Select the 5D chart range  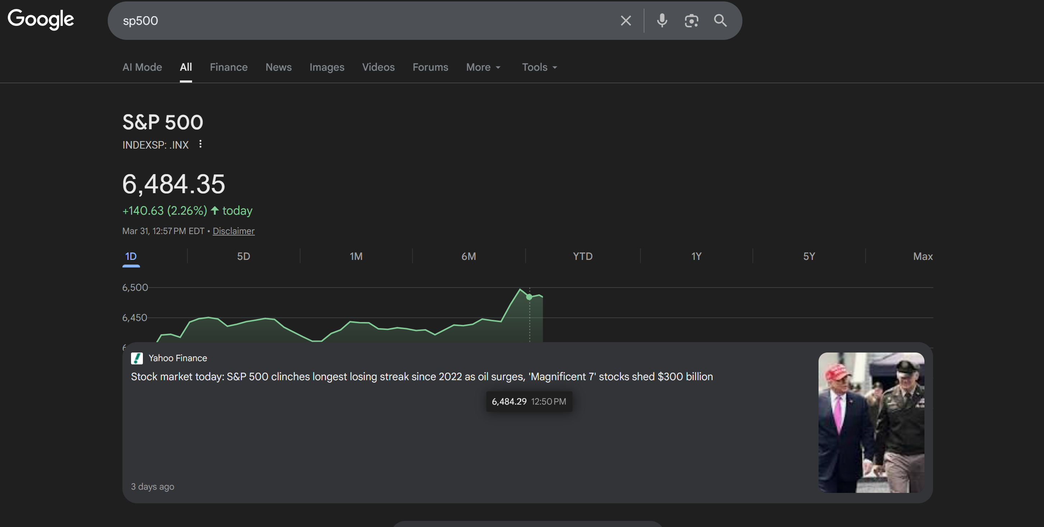[x=243, y=256]
